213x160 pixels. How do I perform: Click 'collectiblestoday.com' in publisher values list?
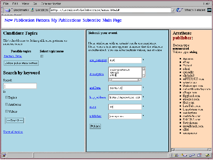click(x=197, y=89)
